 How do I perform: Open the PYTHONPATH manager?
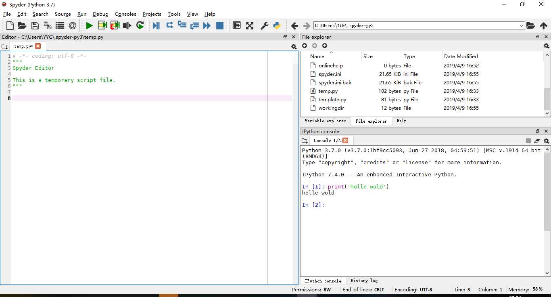277,25
